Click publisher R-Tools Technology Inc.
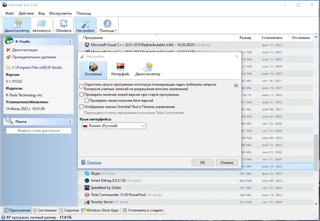320x221 pixels. [x=24, y=95]
